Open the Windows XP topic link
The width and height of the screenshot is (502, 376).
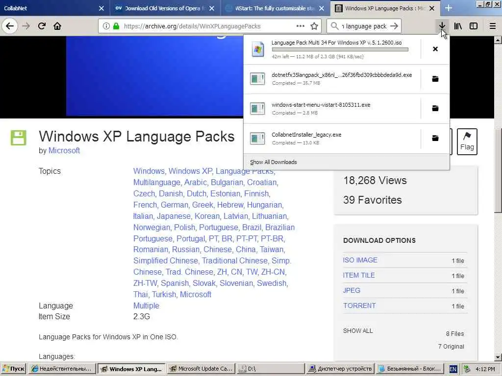click(190, 171)
